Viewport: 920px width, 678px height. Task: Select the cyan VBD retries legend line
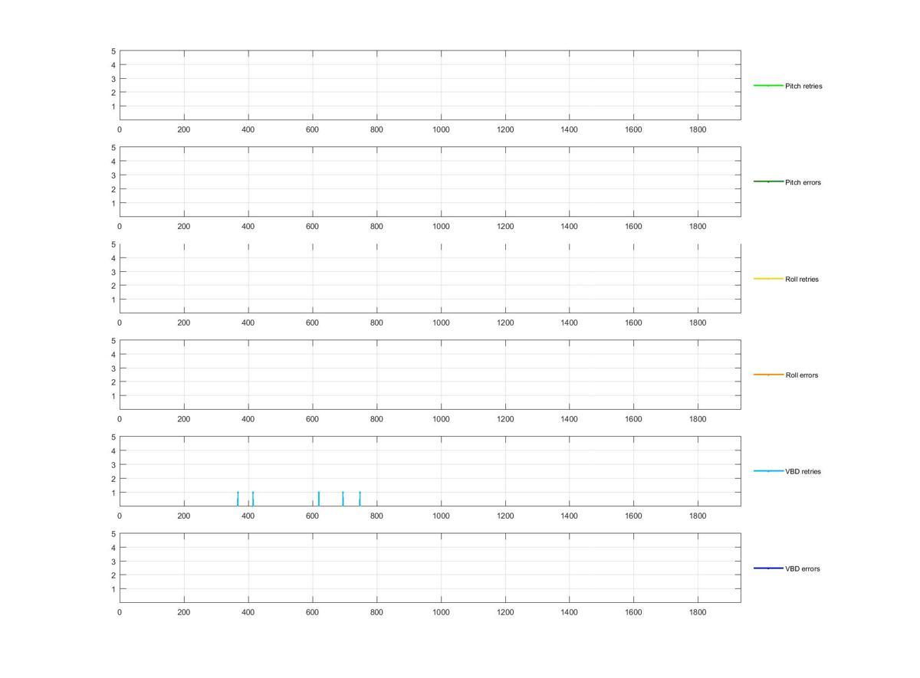pyautogui.click(x=768, y=471)
